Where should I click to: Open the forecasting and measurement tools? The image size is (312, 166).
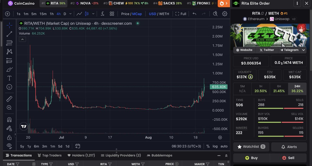[9, 60]
